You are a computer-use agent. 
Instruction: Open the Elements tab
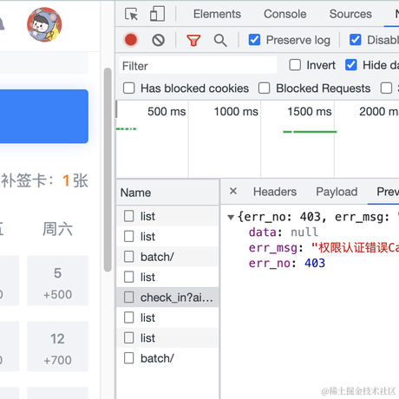point(217,14)
